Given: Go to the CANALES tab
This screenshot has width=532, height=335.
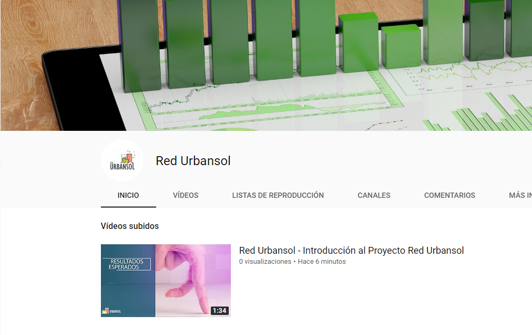Looking at the screenshot, I should click(374, 195).
